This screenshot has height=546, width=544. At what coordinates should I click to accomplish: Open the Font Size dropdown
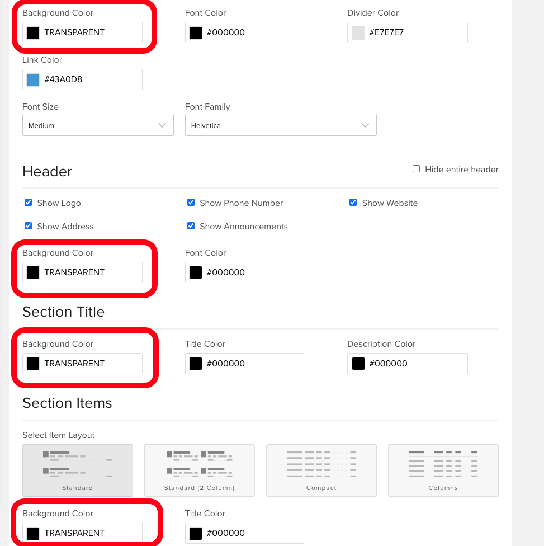pos(98,125)
